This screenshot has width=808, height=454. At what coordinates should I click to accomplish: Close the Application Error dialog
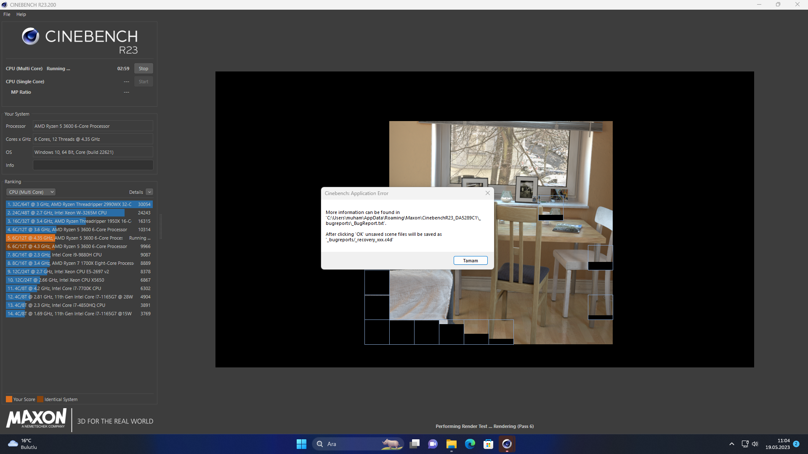coord(487,193)
